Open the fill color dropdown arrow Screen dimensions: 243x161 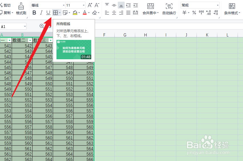click(x=79, y=13)
